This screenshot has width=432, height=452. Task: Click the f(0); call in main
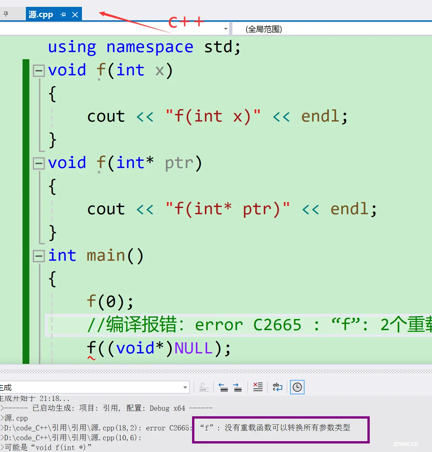(110, 302)
